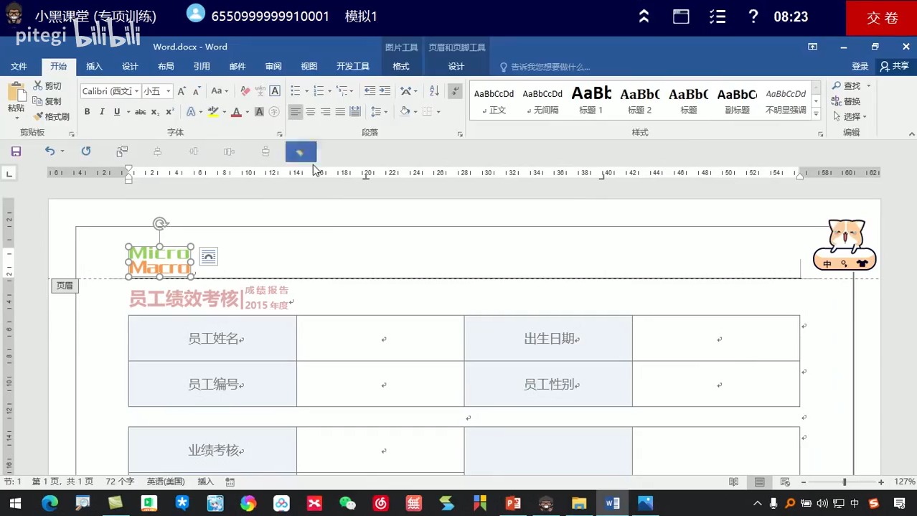
Task: Open the Developer (开发工具) tab
Action: [353, 66]
